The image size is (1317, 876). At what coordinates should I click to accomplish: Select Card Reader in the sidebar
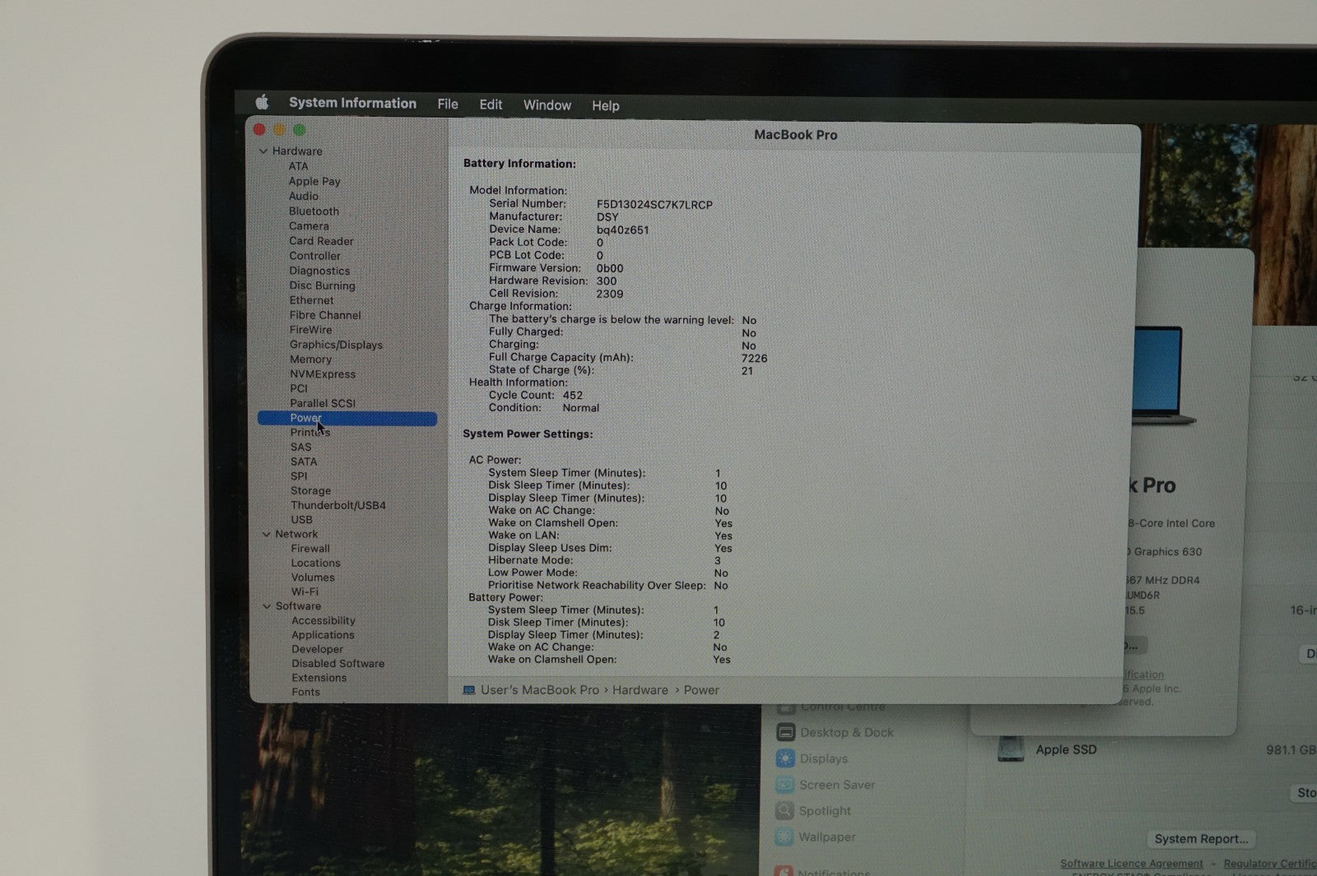point(321,241)
